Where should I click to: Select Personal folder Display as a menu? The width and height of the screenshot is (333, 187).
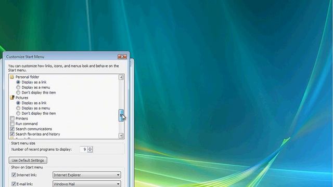pos(18,87)
